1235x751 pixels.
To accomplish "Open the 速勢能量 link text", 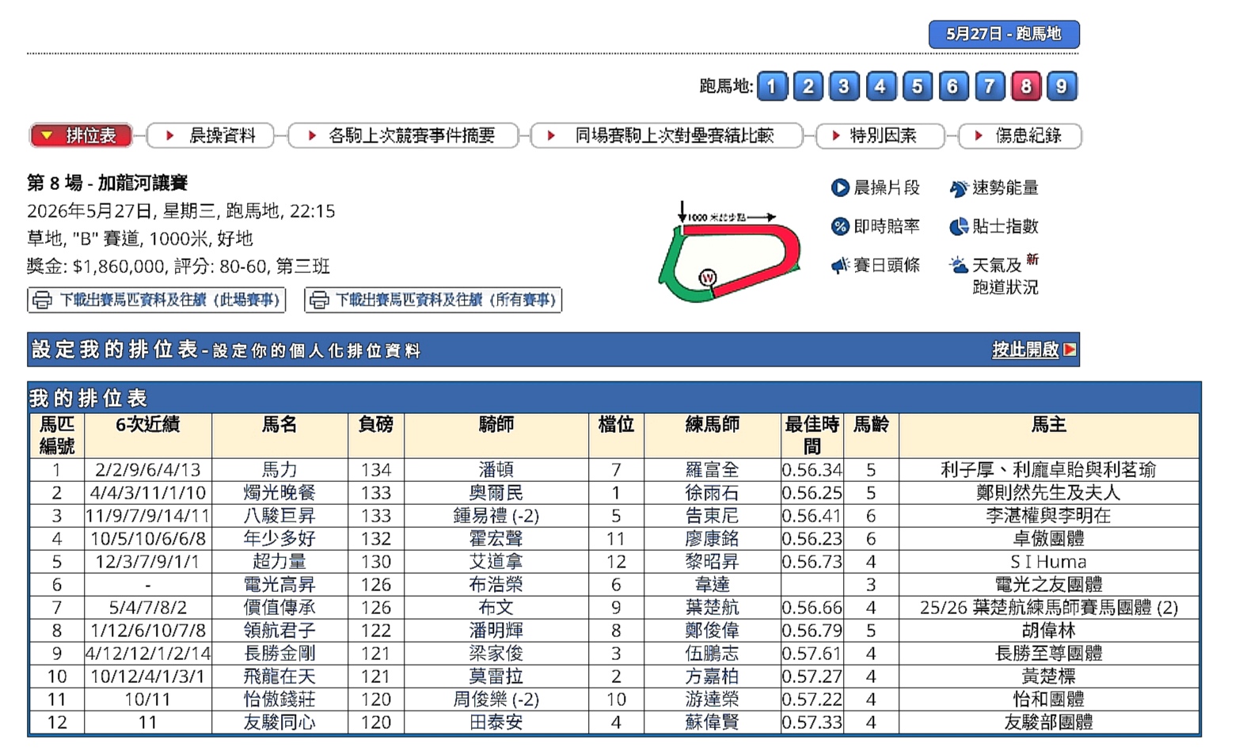I will (x=1005, y=188).
